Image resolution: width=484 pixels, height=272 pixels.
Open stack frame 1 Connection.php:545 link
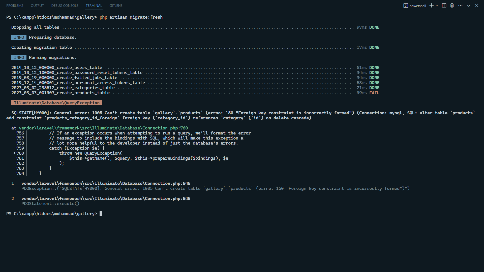click(106, 183)
